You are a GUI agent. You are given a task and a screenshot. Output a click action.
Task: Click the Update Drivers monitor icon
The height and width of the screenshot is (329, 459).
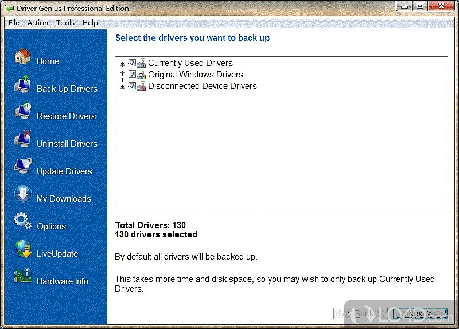pos(22,166)
